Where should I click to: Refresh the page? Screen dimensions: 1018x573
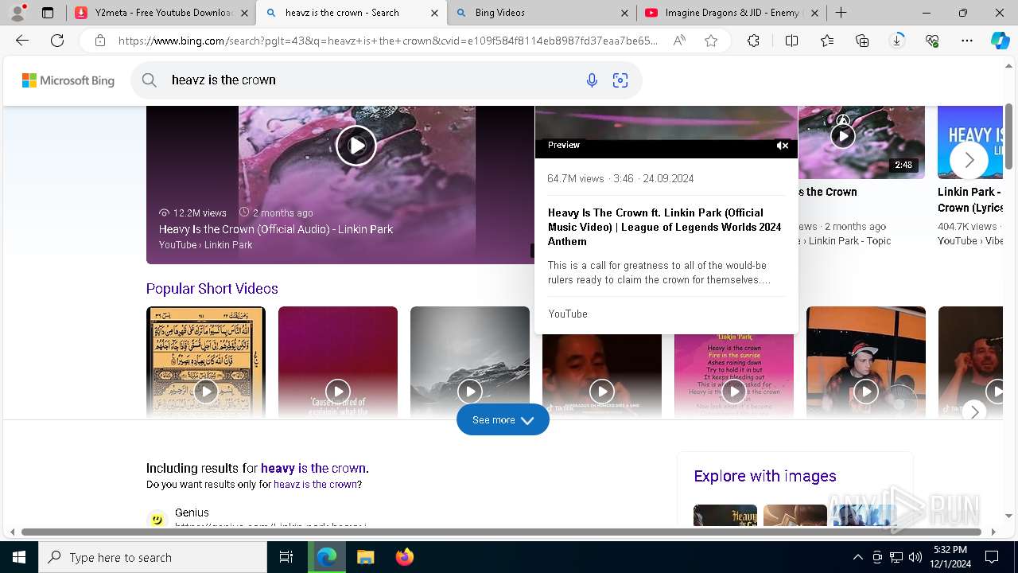click(x=57, y=41)
